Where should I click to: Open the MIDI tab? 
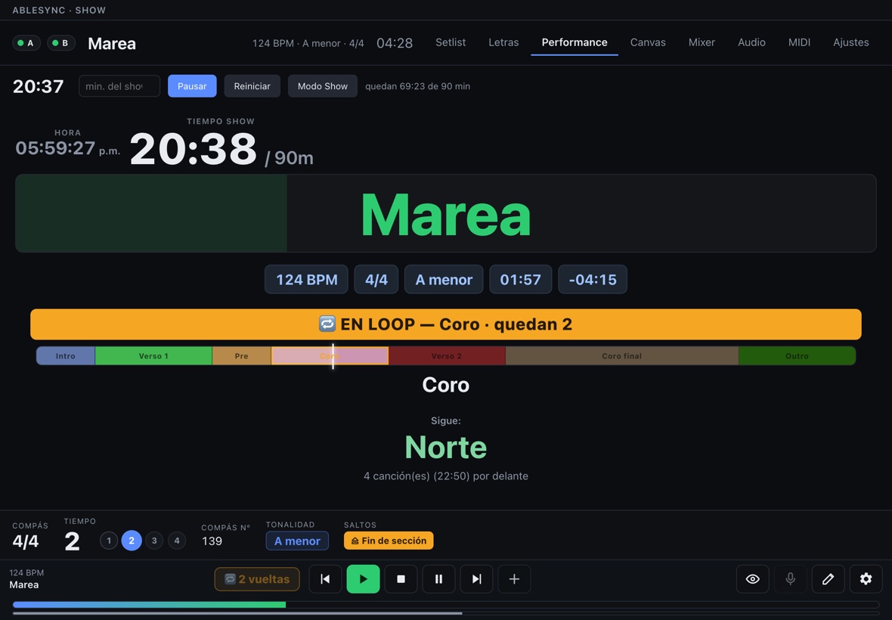click(x=799, y=42)
